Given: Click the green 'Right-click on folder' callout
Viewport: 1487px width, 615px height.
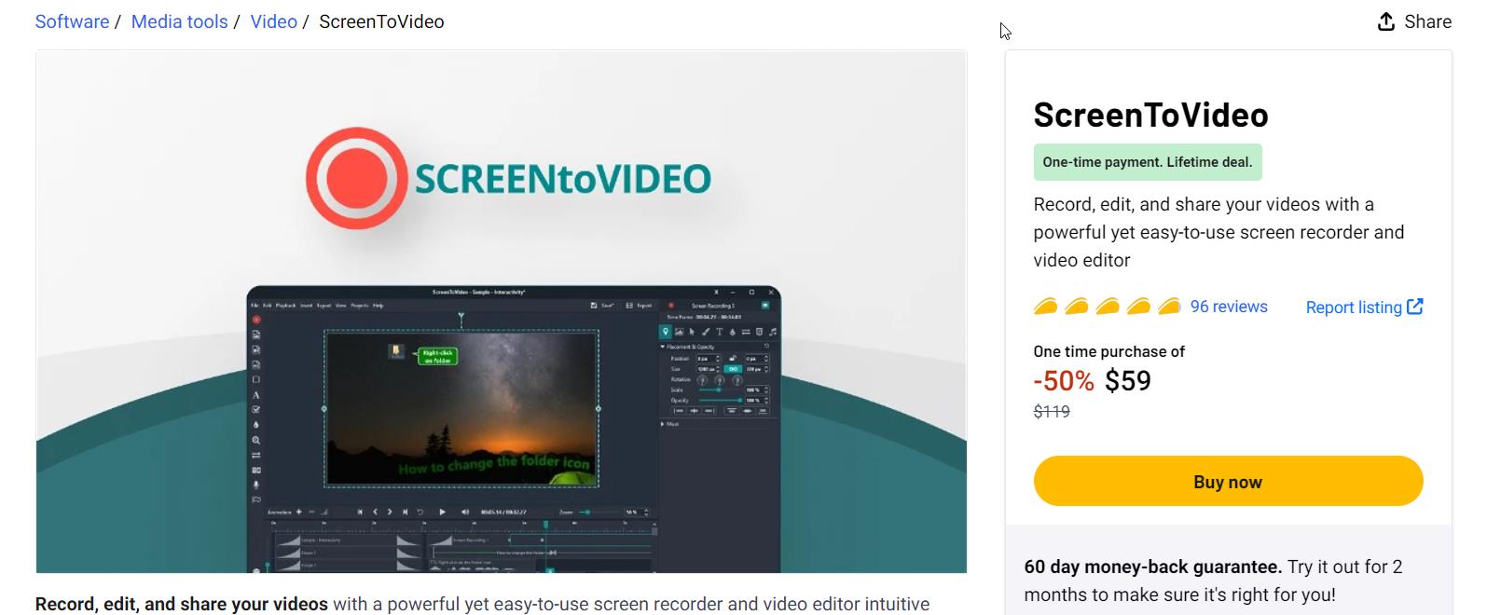Looking at the screenshot, I should (437, 357).
